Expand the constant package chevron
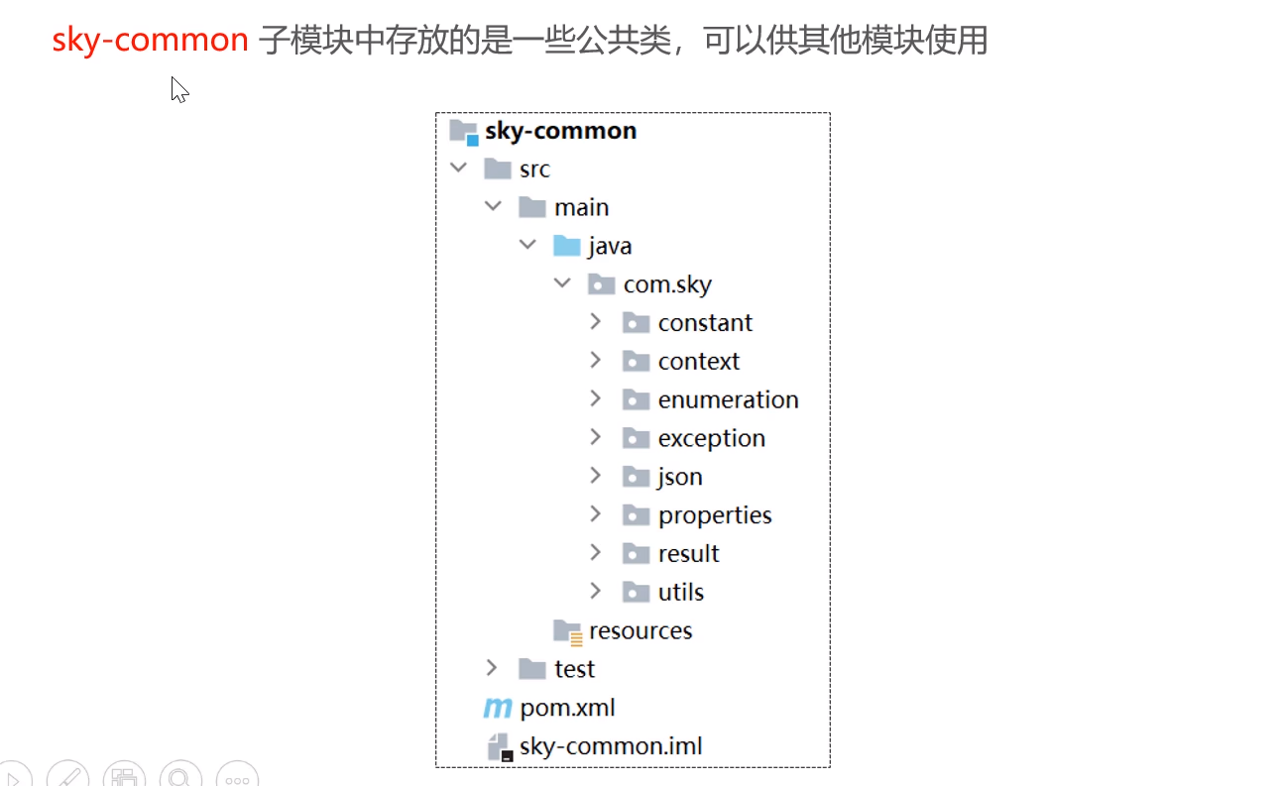Screen dimensions: 1282x786 (x=596, y=322)
